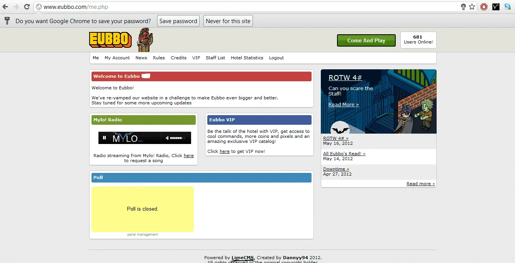This screenshot has width=515, height=263.
Task: Mute the Mylo radio speaker icon
Action: click(167, 138)
